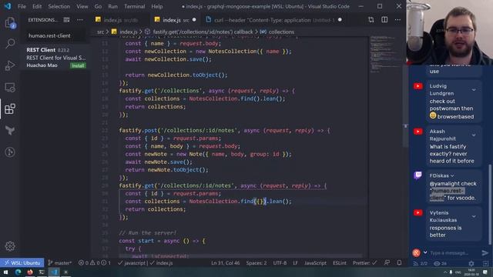Open the Search view in activity bar
This screenshot has height=277, width=493.
tap(10, 44)
